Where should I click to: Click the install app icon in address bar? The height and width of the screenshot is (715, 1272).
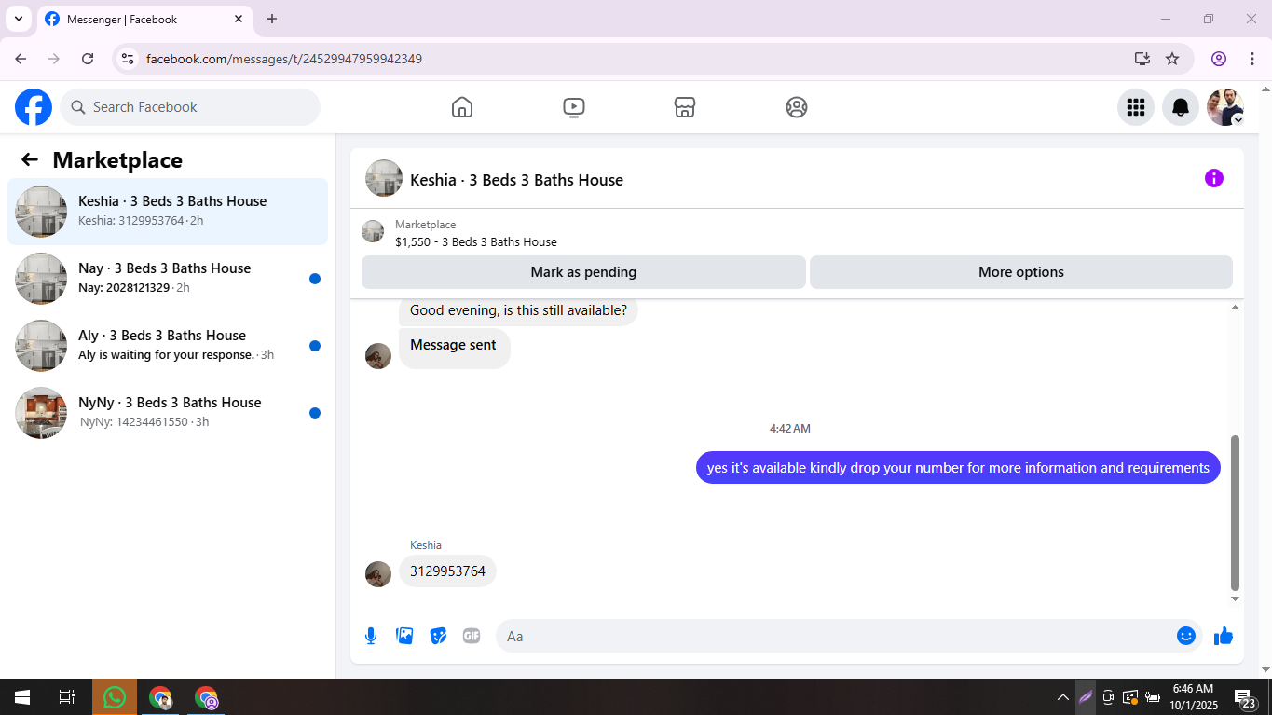(x=1142, y=59)
